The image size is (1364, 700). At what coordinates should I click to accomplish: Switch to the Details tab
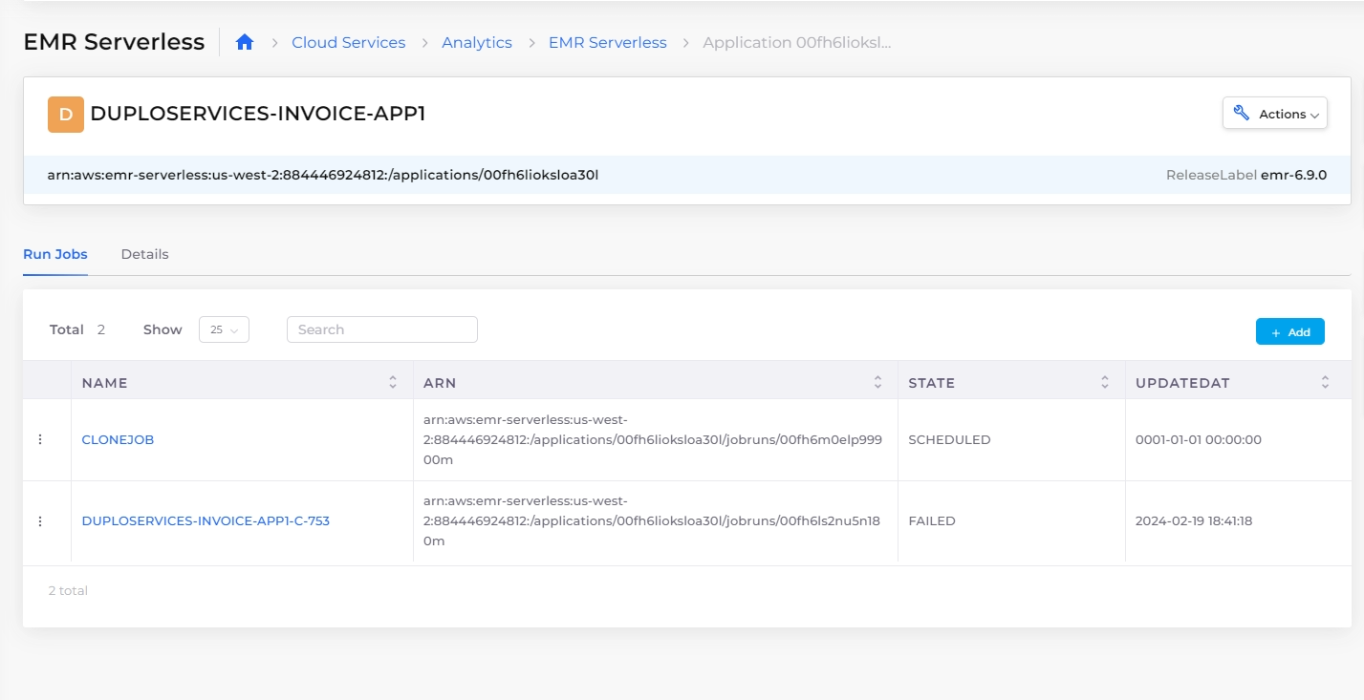[x=144, y=254]
